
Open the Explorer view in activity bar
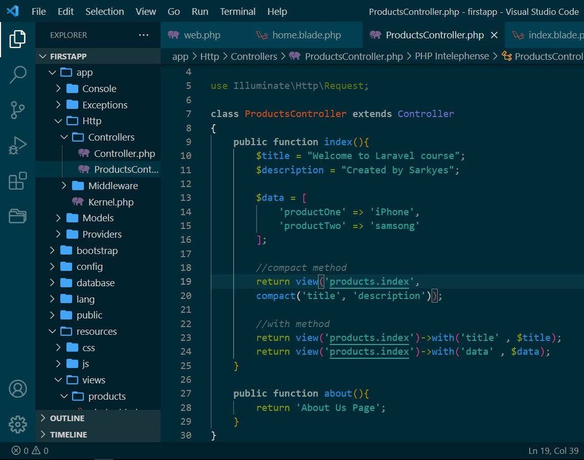[17, 39]
